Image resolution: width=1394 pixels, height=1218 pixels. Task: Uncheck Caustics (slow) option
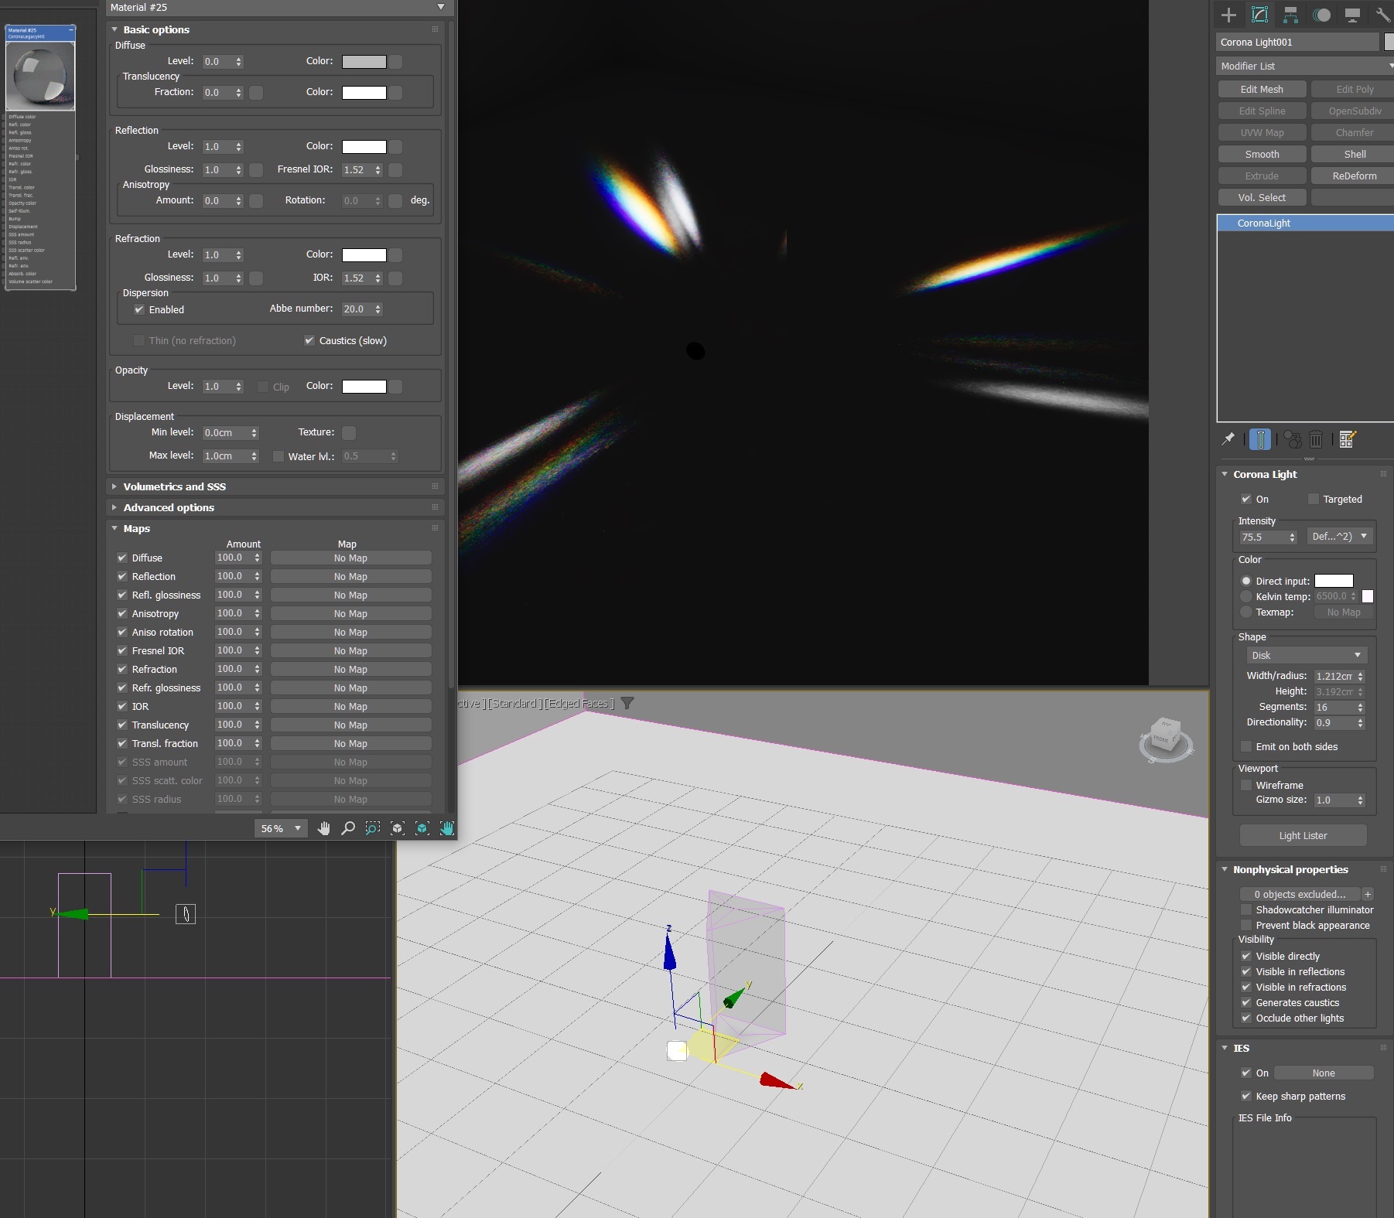[x=309, y=340]
